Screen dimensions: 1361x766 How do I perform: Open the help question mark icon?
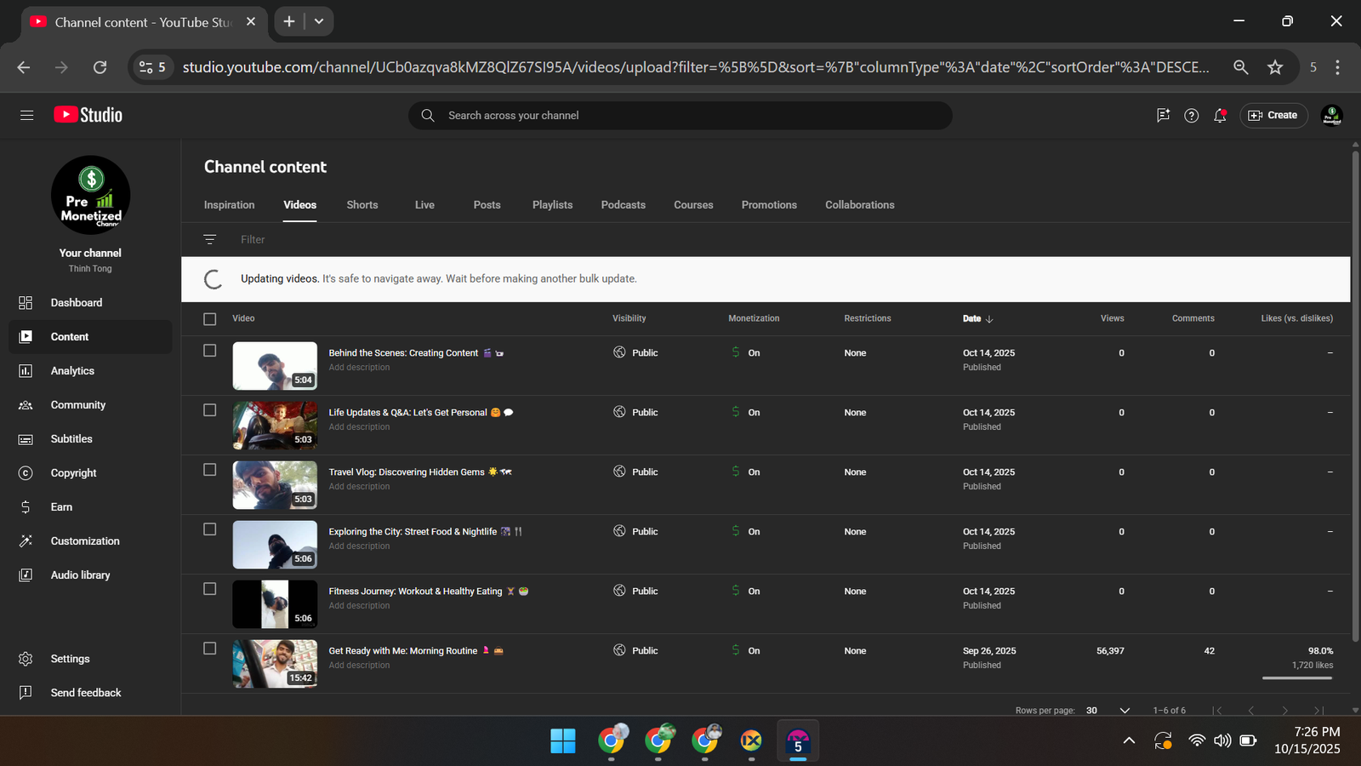[x=1191, y=115]
